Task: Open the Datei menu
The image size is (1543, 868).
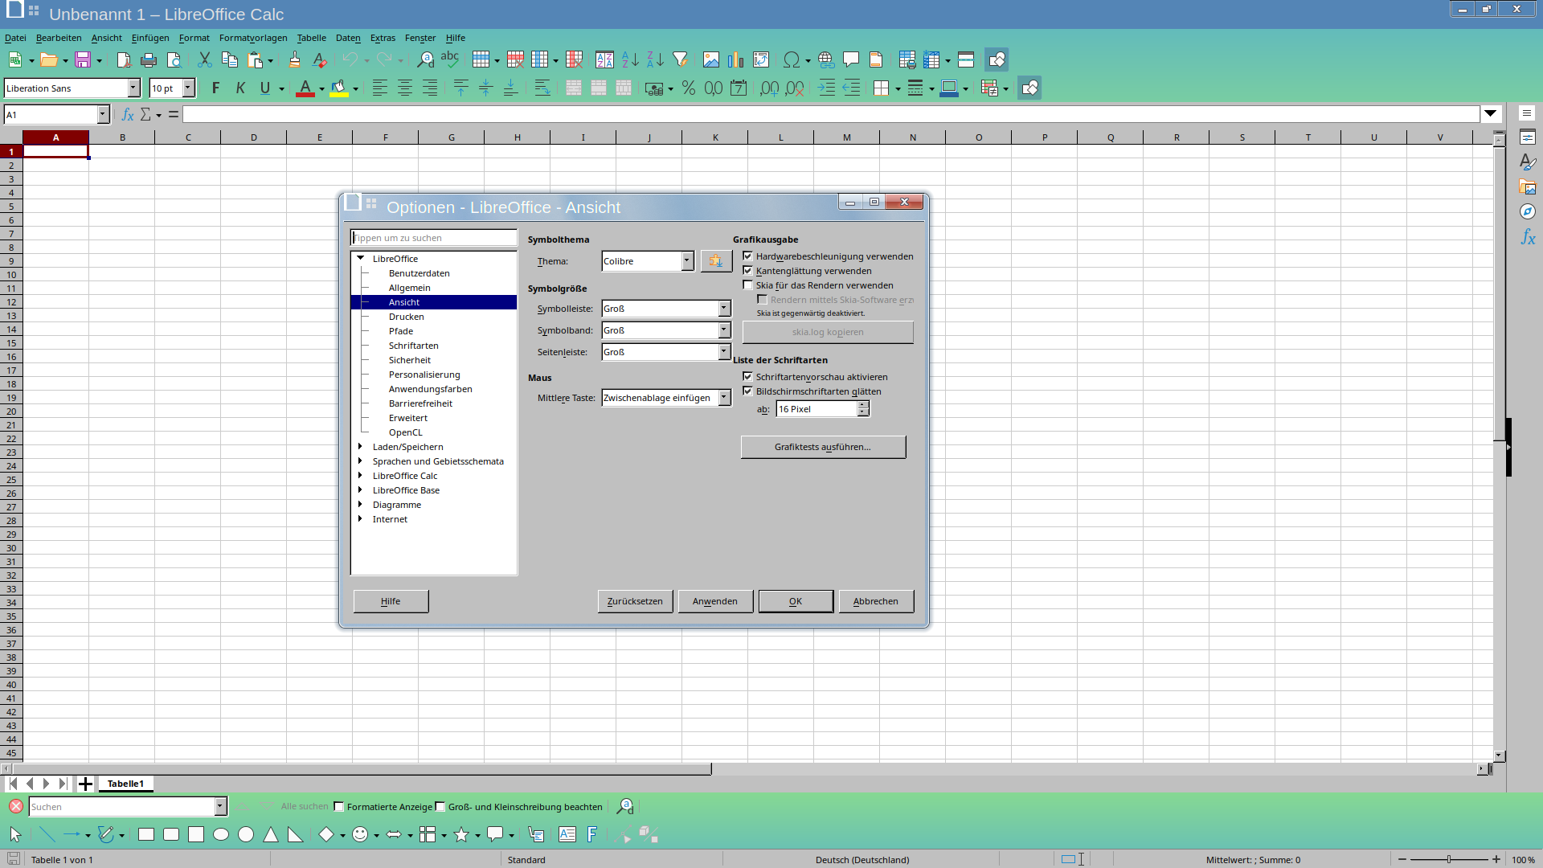Action: point(15,38)
